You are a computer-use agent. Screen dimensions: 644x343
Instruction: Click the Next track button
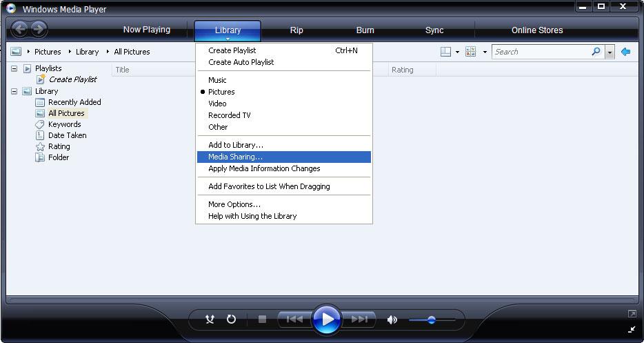click(359, 319)
